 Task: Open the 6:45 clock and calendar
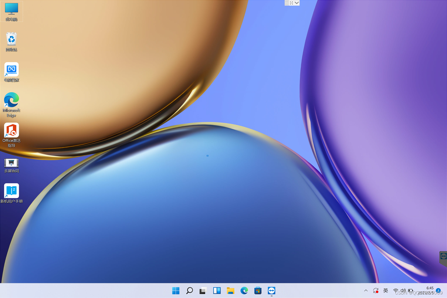click(426, 290)
